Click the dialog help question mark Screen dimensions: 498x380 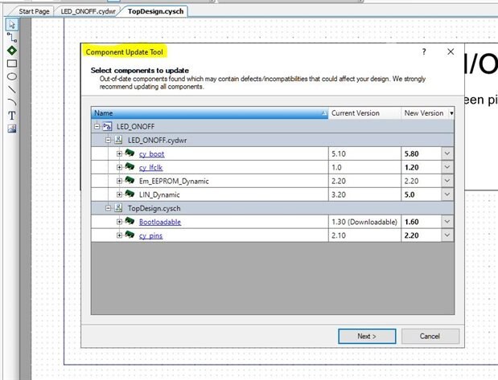(x=423, y=51)
